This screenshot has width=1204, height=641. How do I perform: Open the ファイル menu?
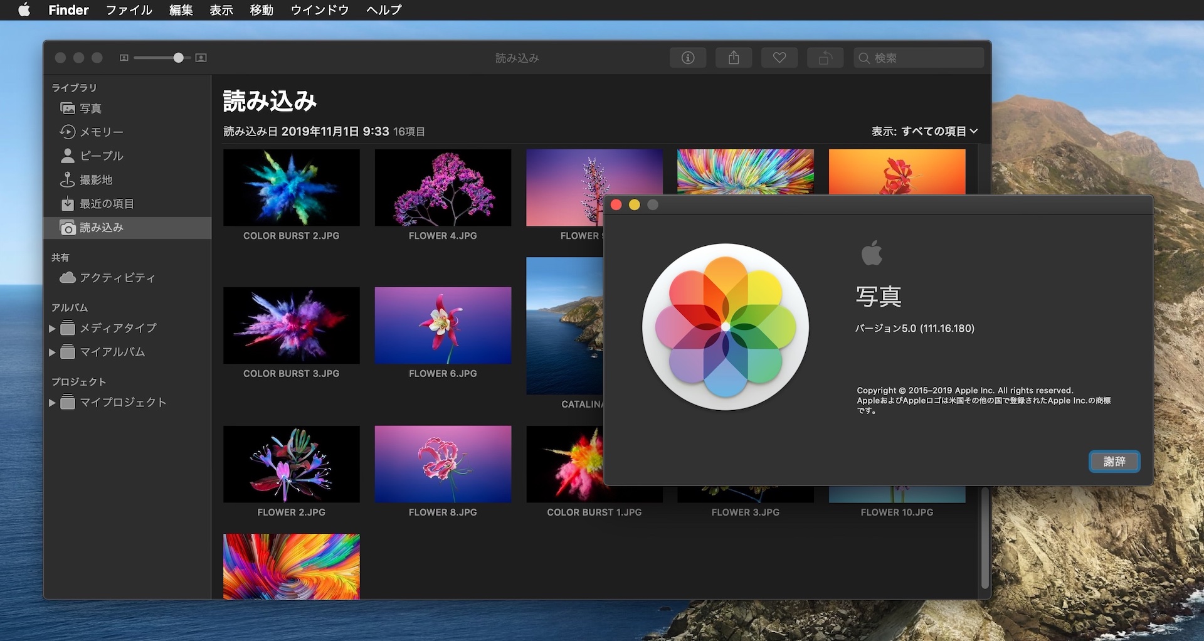tap(129, 9)
